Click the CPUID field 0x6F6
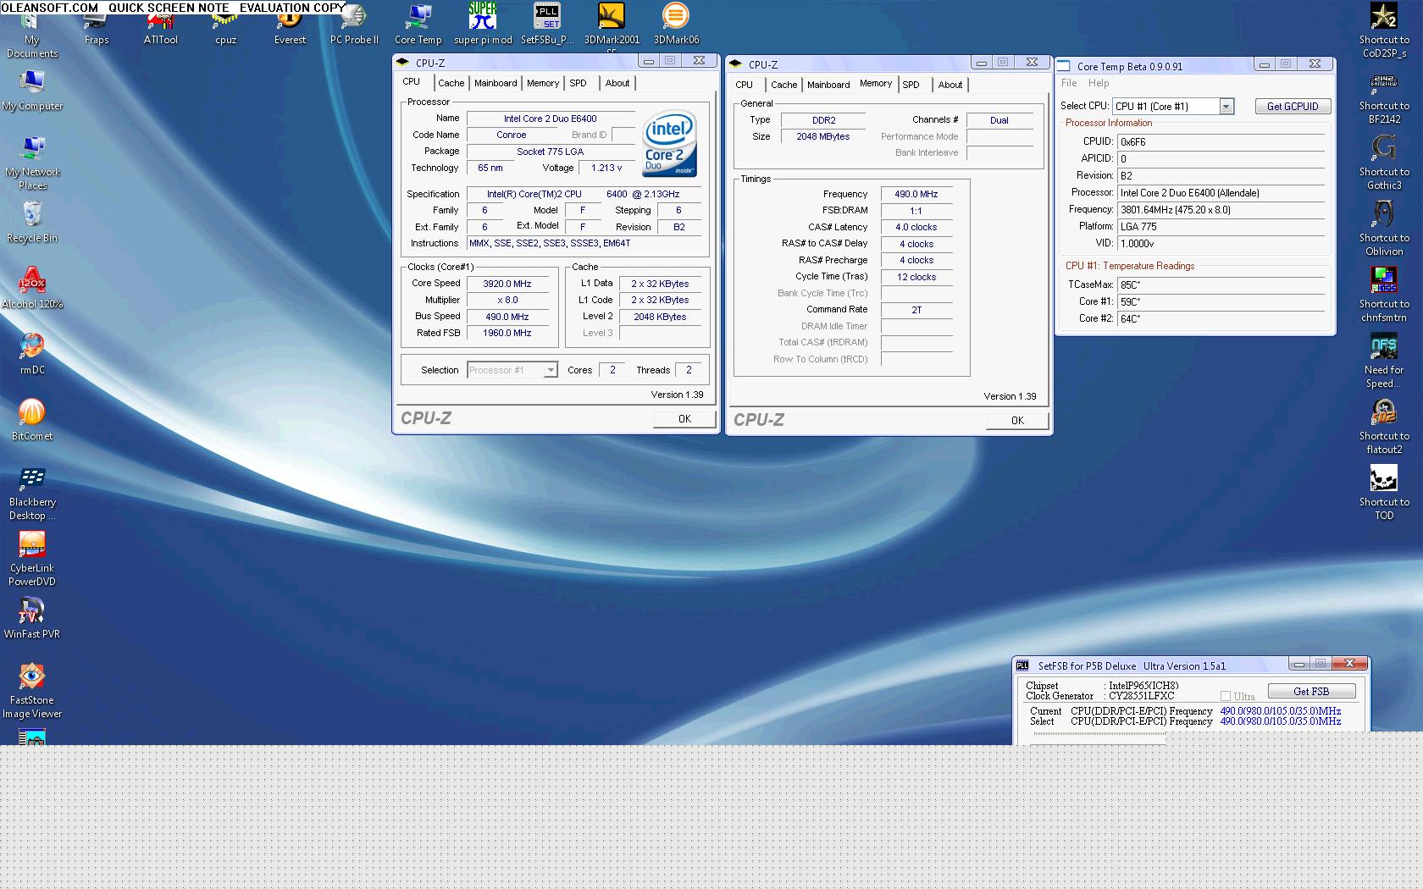The width and height of the screenshot is (1423, 889). (1221, 142)
